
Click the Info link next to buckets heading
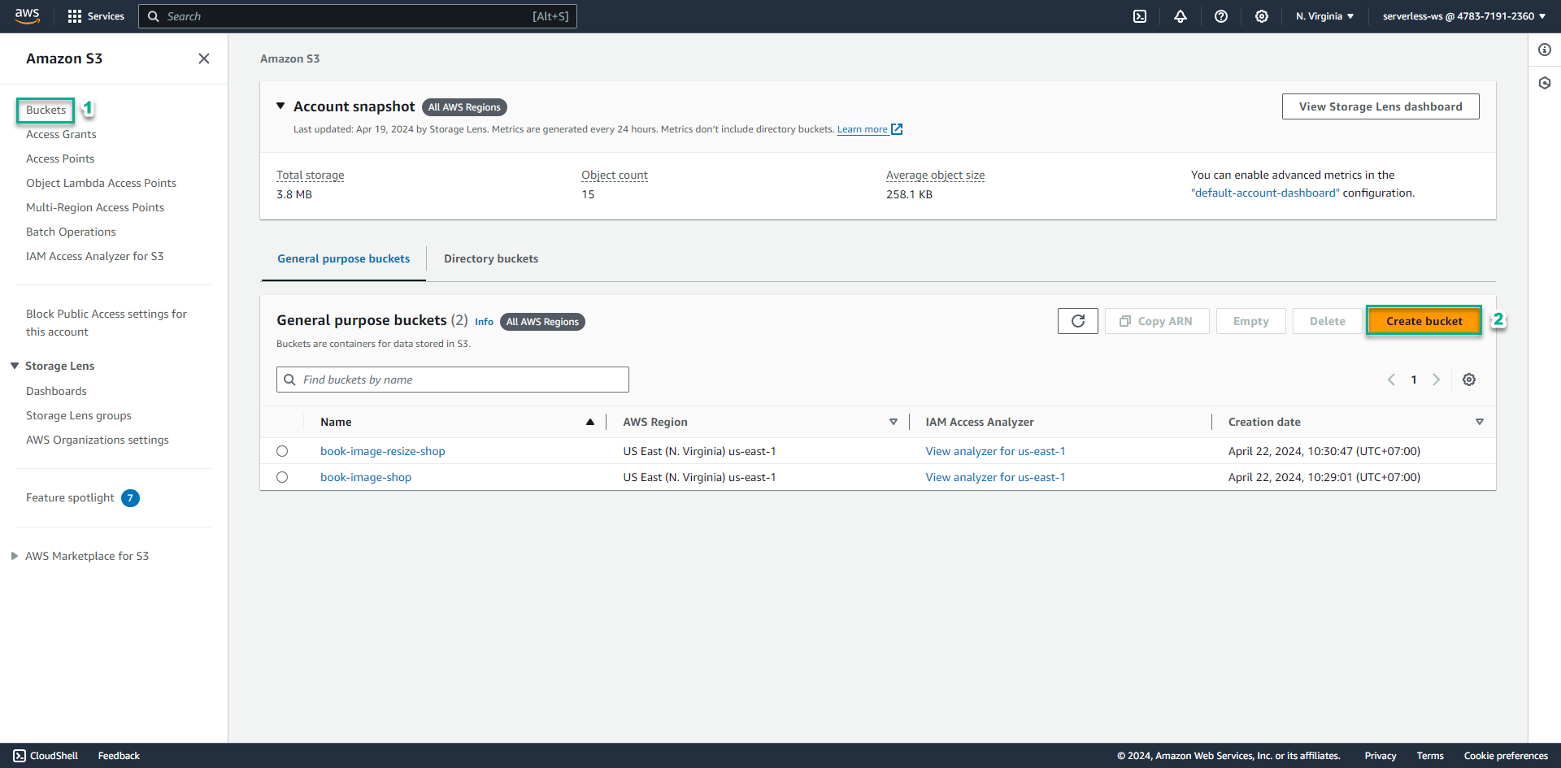(484, 322)
